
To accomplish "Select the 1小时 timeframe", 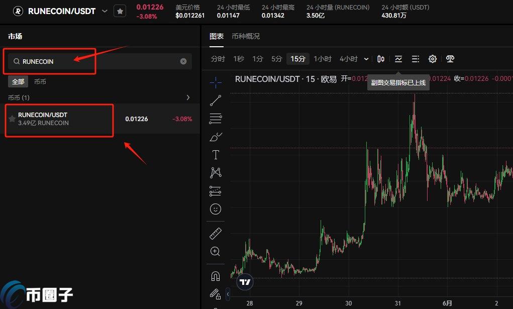I will point(323,59).
